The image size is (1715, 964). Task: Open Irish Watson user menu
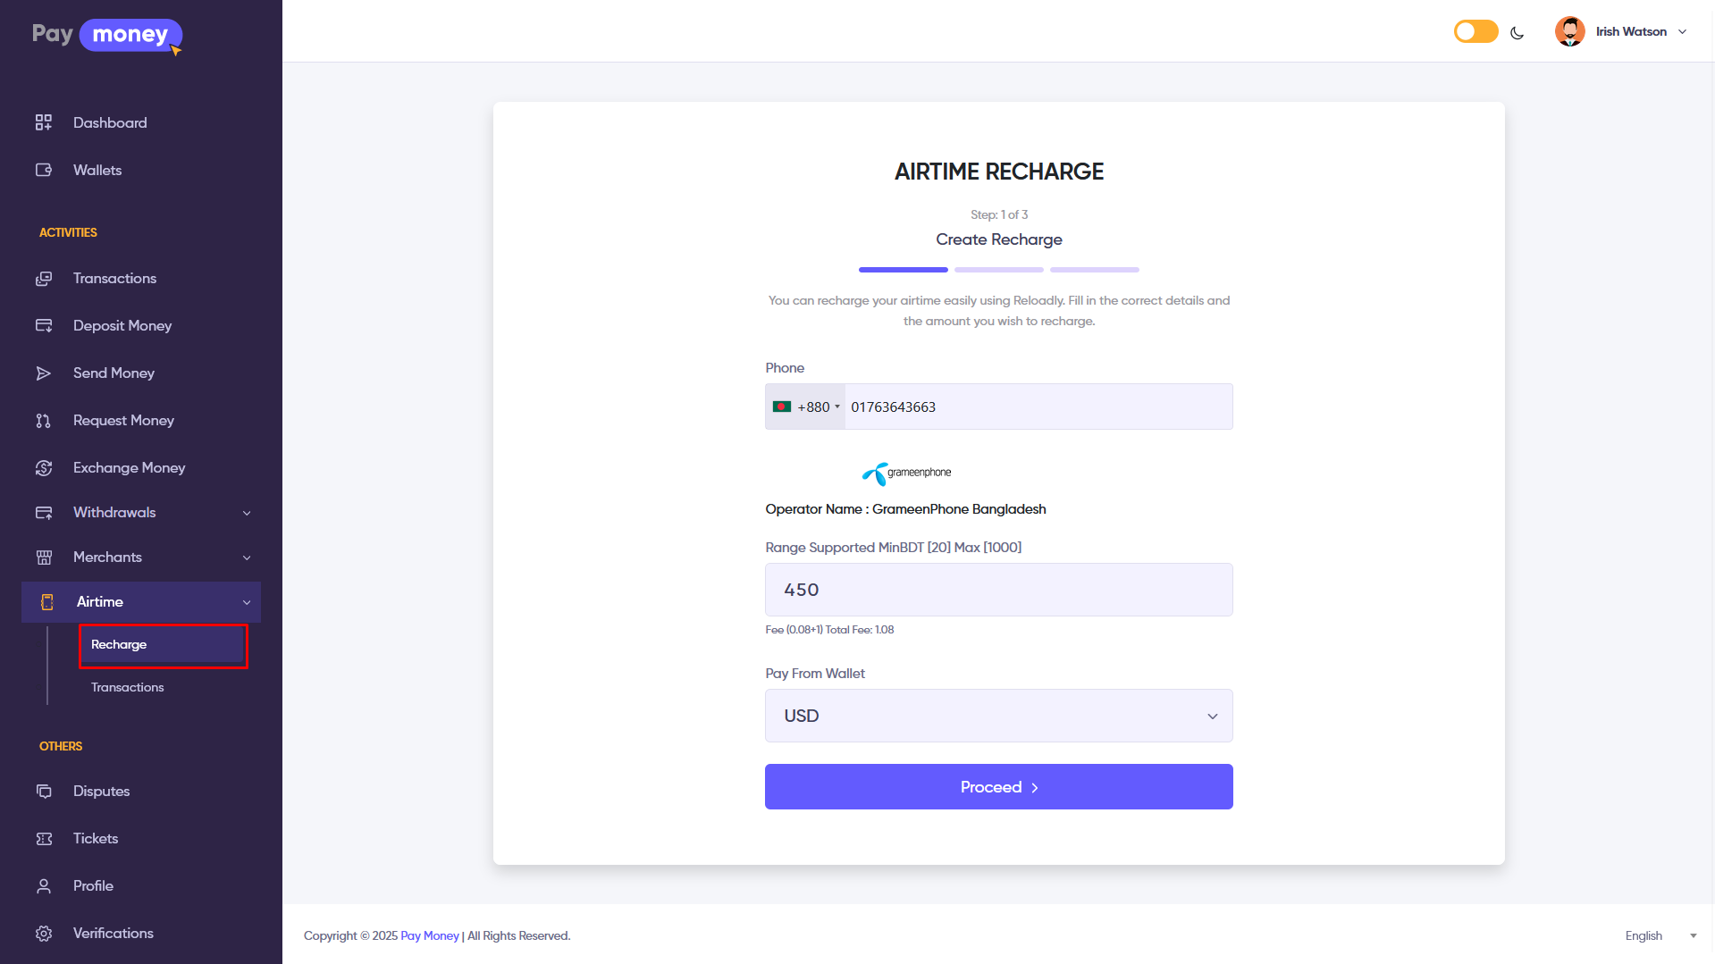1621,31
